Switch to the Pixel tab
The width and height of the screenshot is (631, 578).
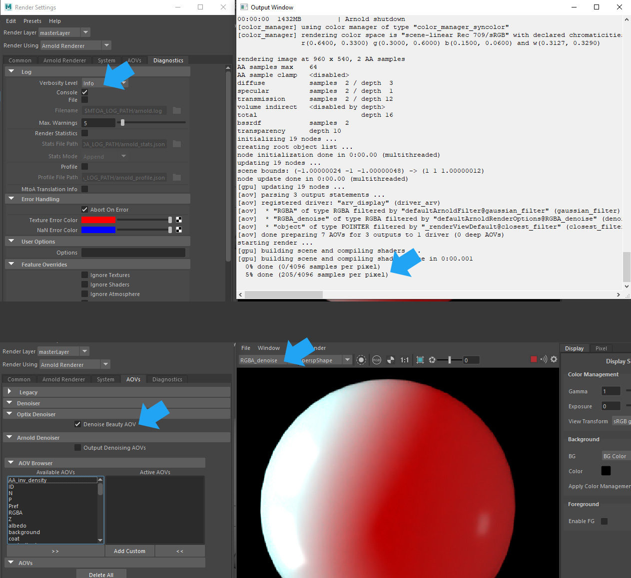[601, 348]
